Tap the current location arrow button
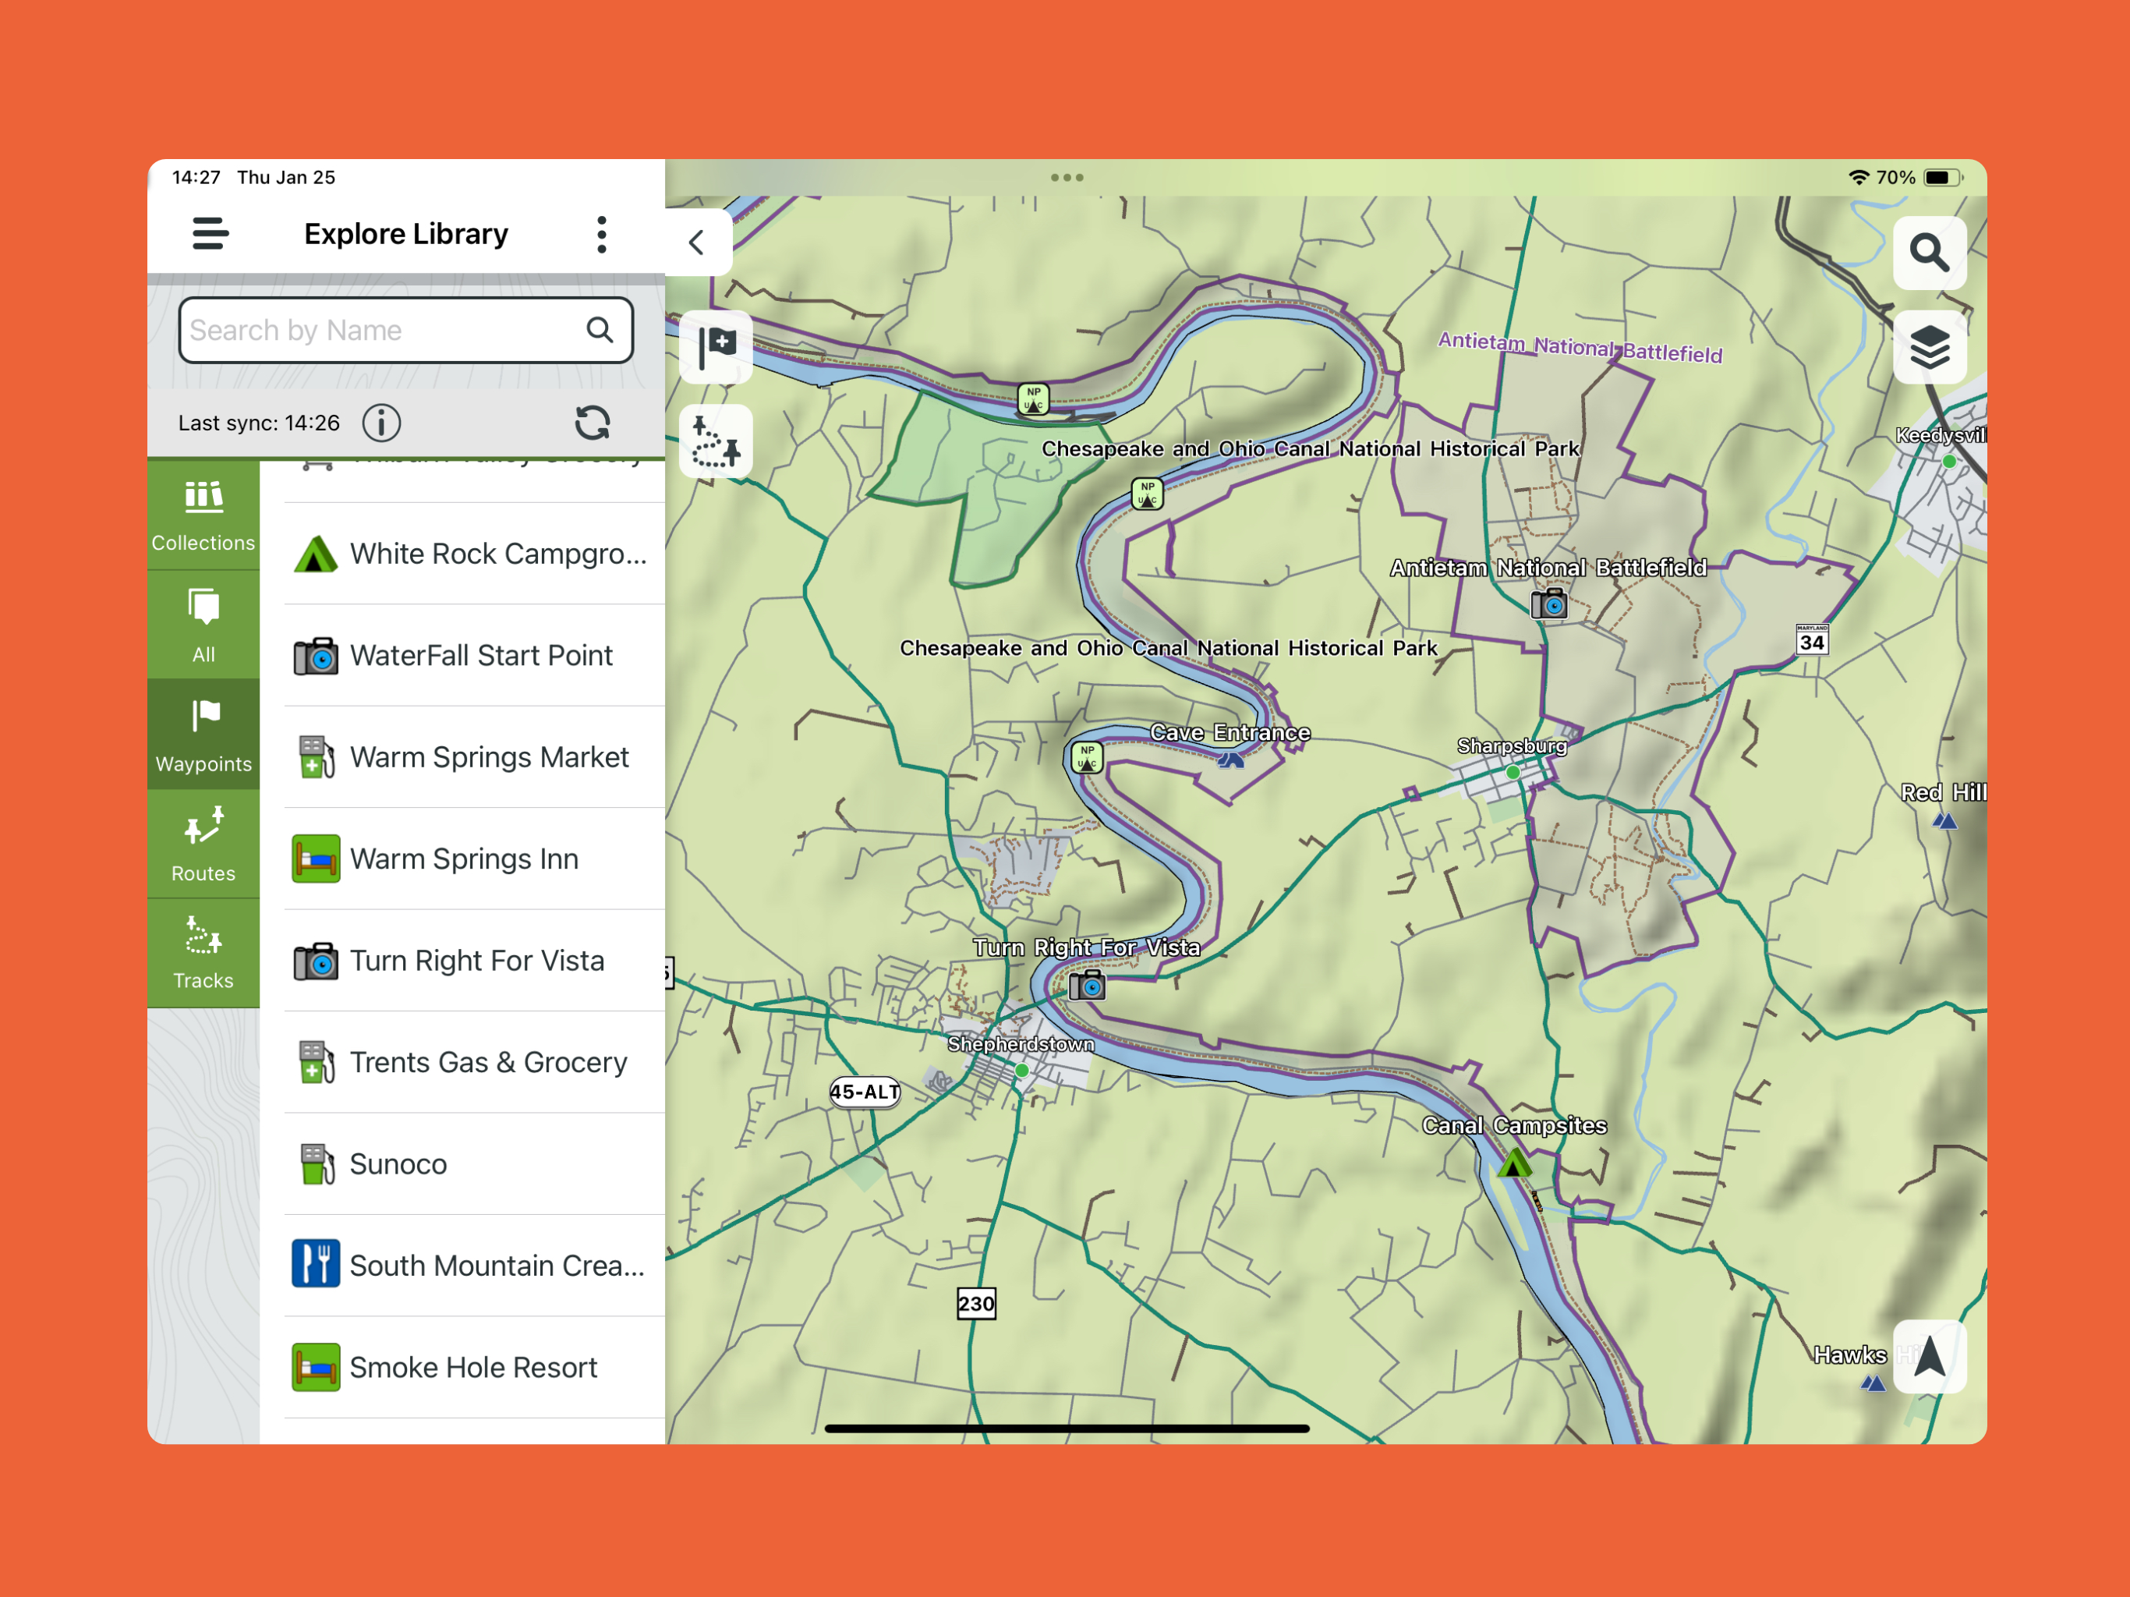The width and height of the screenshot is (2130, 1597). click(x=1929, y=1356)
